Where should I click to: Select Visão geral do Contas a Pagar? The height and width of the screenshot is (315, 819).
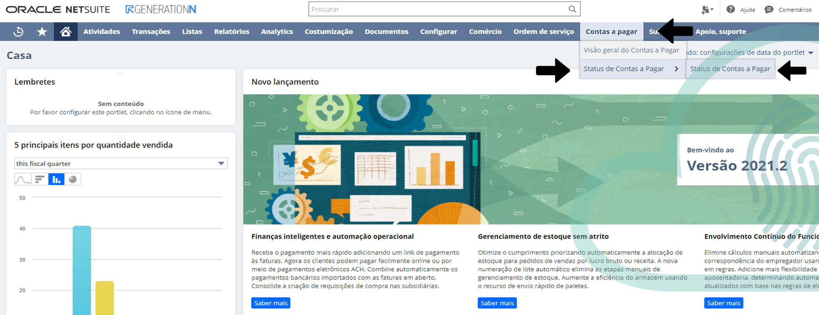pos(631,50)
